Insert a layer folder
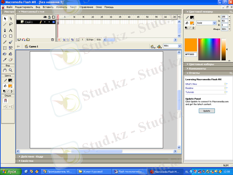Image resolution: width=233 pixels, height=175 pixels. (x=28, y=40)
